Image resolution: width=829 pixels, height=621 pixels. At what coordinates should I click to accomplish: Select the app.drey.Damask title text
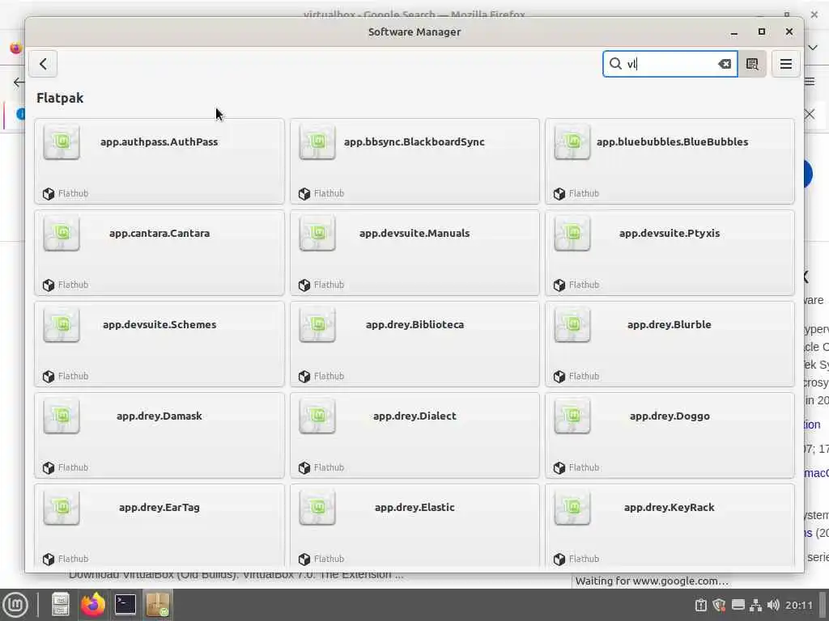pyautogui.click(x=159, y=416)
